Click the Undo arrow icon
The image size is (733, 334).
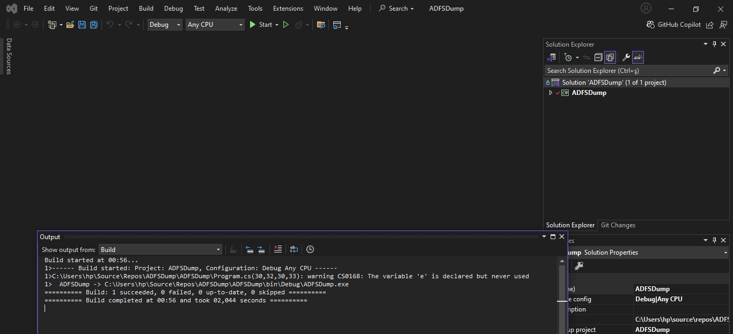(x=110, y=25)
